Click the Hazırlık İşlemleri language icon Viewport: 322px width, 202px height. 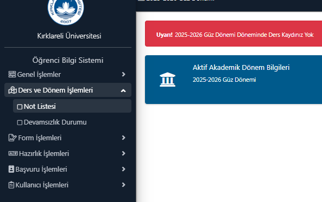coord(13,153)
